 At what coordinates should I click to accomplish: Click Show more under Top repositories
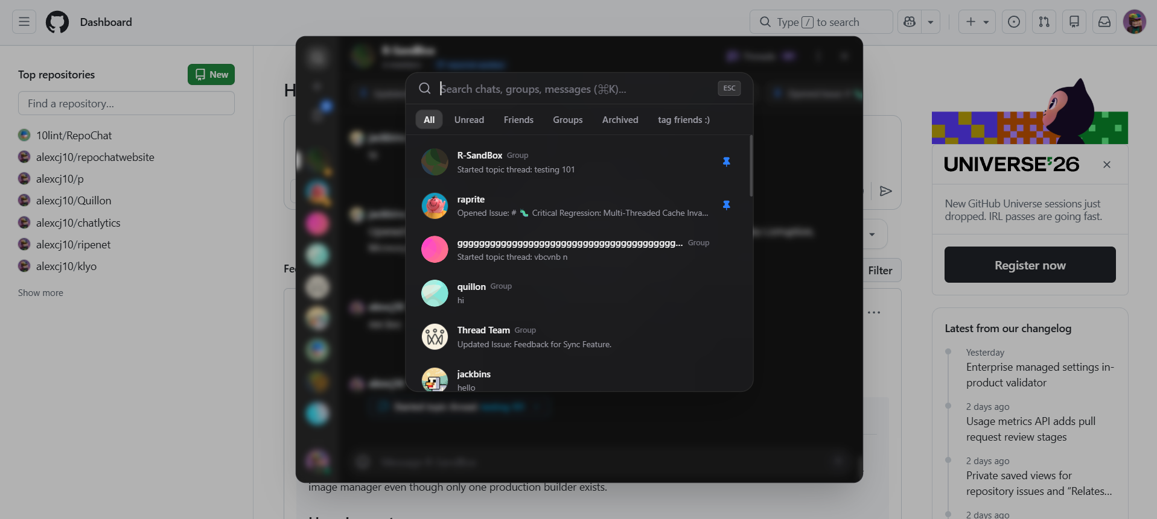point(40,293)
